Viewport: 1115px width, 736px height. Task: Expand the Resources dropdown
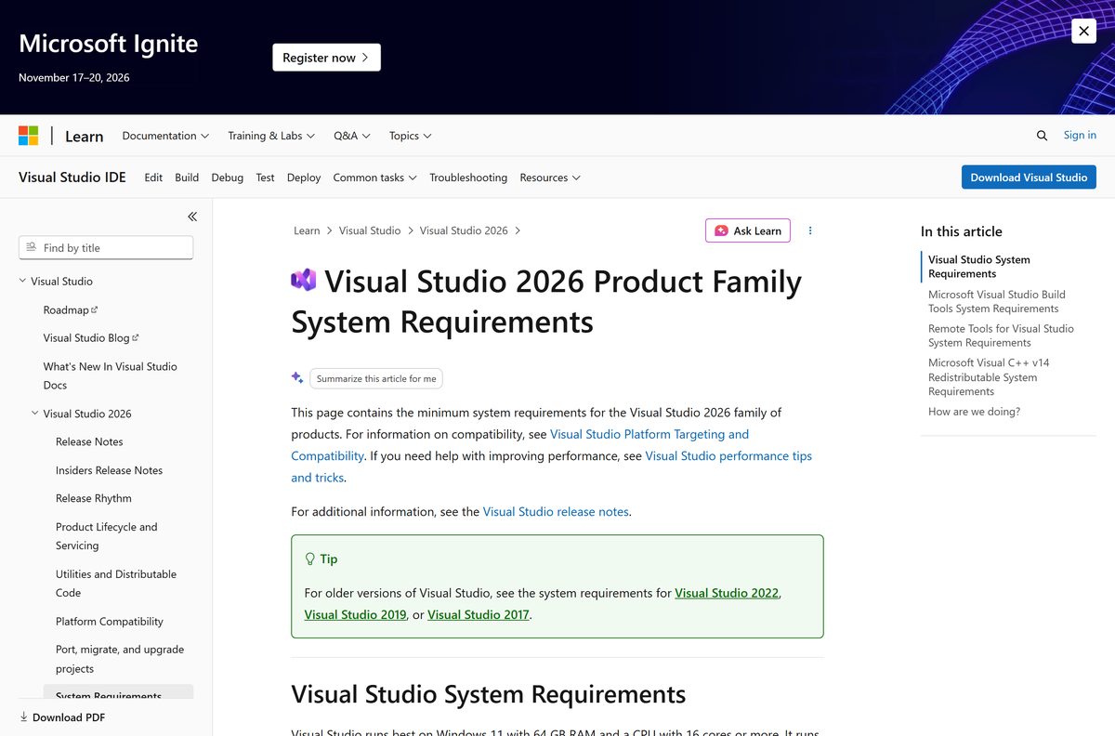pos(550,177)
